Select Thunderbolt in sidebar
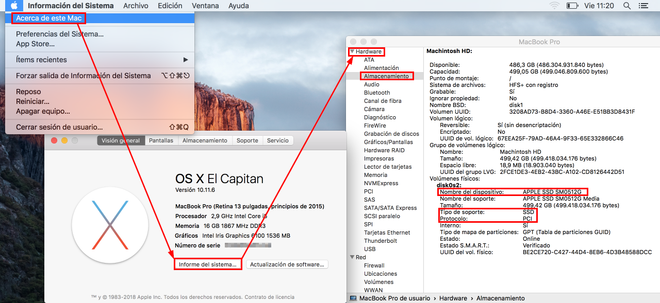660x303 pixels. point(381,241)
